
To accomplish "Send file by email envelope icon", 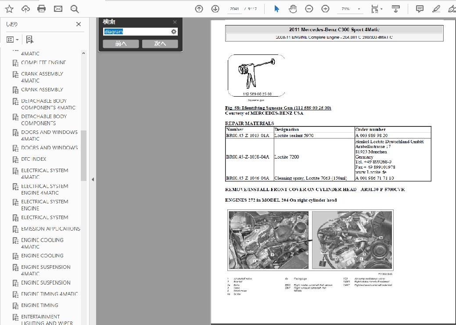I will (58, 9).
